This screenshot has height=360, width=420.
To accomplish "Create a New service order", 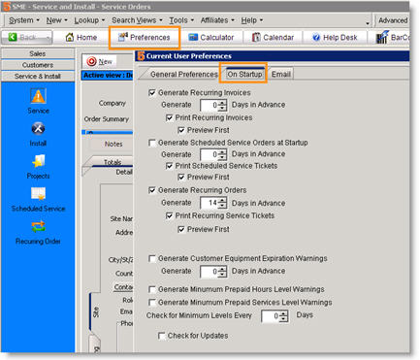I will pyautogui.click(x=99, y=61).
